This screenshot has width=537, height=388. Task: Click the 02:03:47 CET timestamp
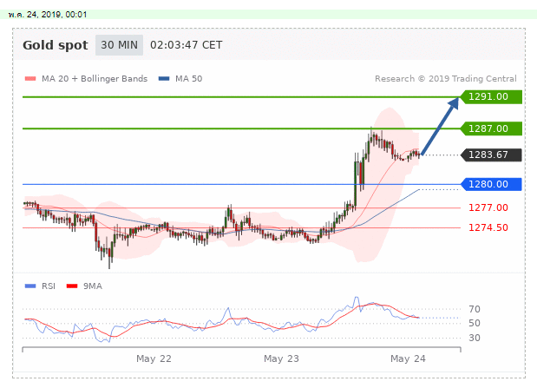[187, 45]
